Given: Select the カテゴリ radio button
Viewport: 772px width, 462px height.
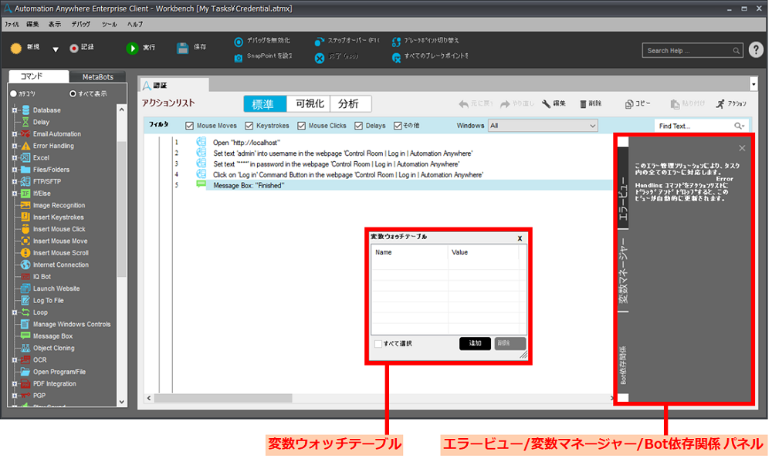Looking at the screenshot, I should [x=13, y=93].
